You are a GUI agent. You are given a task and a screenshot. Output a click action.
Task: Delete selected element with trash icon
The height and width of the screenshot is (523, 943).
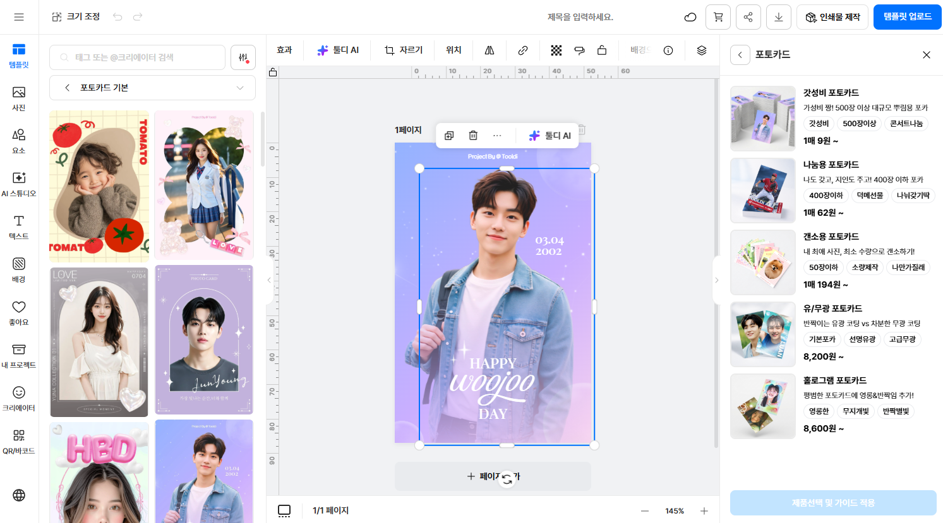pos(473,136)
